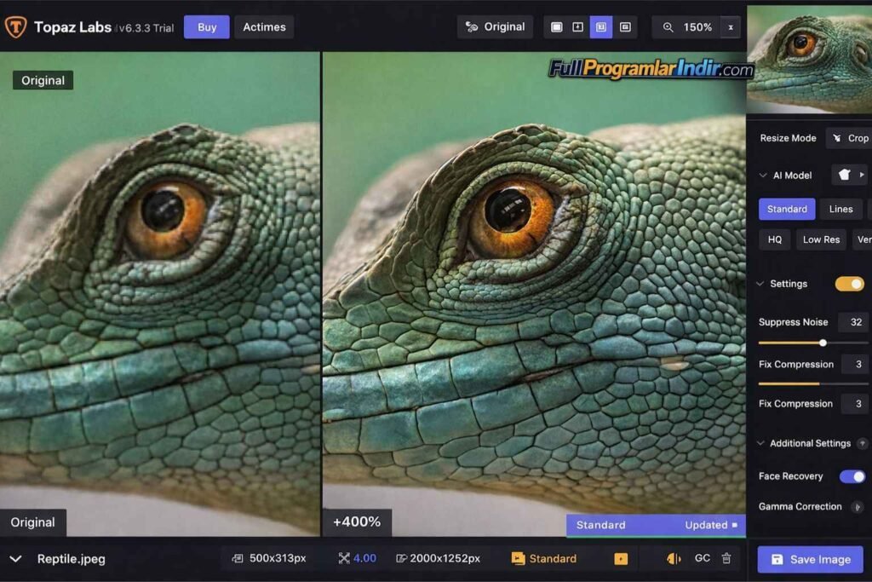Click the Topaz Labs logo icon
Viewport: 872px width, 582px height.
15,26
